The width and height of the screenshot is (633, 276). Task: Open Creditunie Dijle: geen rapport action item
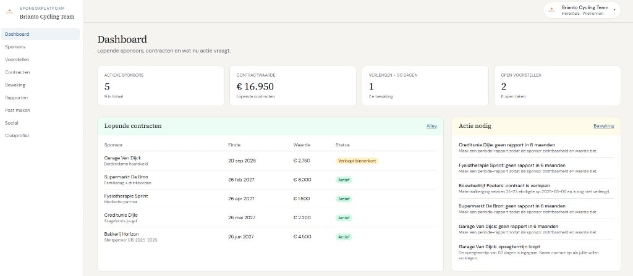pyautogui.click(x=536, y=148)
